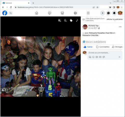Screen dimensions: 125x117
Task: Bookmark this page star
Action: [97, 7]
